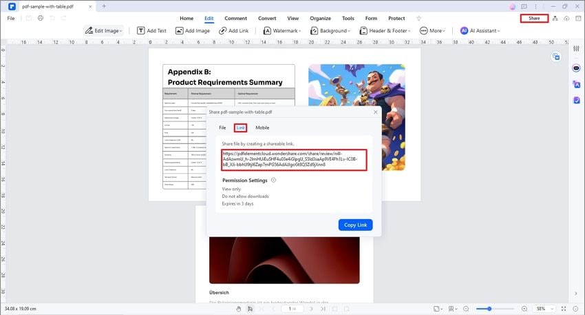Select the File tab in Share dialog
Image resolution: width=585 pixels, height=315 pixels.
pyautogui.click(x=222, y=128)
